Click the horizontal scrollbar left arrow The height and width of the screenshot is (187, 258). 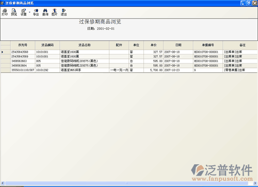tap(3, 183)
